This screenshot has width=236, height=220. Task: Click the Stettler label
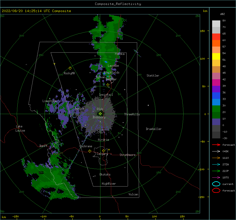tap(153, 76)
